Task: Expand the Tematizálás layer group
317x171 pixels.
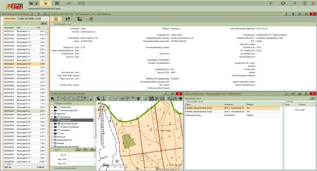Action: 52,130
